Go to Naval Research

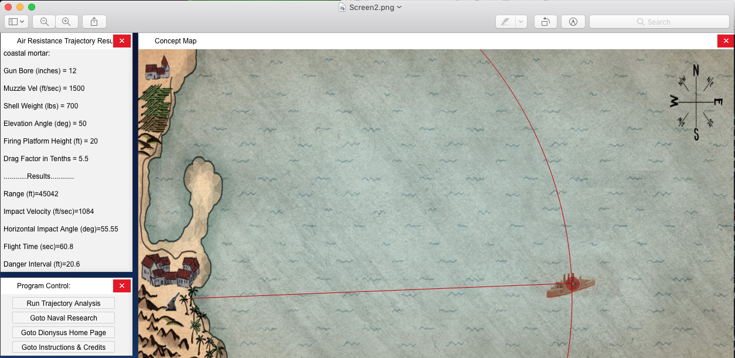(x=63, y=318)
